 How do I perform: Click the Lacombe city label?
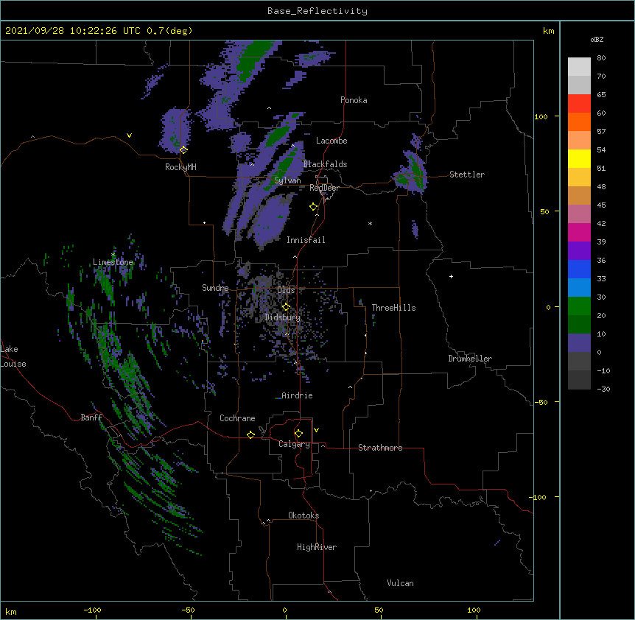coord(331,141)
